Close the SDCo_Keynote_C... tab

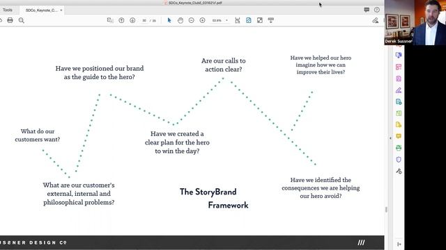[x=61, y=10]
